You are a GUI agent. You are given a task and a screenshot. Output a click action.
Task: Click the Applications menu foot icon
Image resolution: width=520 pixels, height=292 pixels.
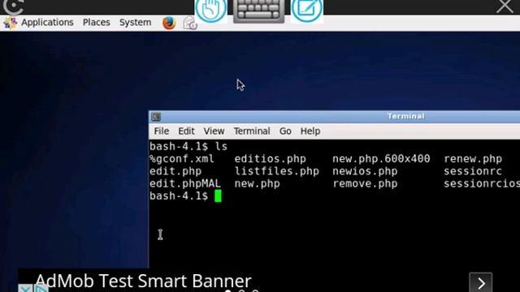point(10,23)
